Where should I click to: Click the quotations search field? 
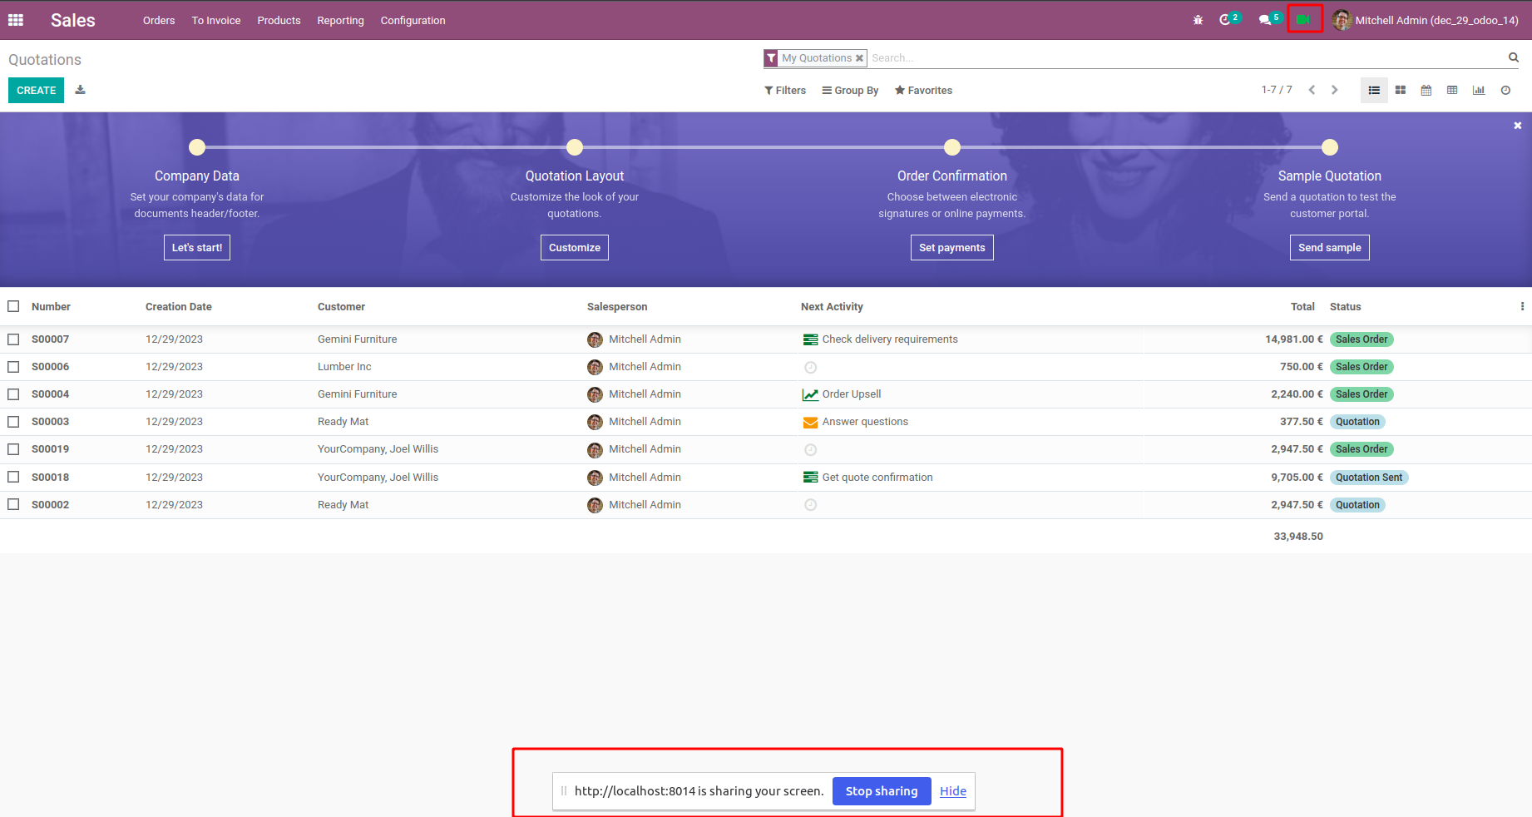click(x=1187, y=57)
